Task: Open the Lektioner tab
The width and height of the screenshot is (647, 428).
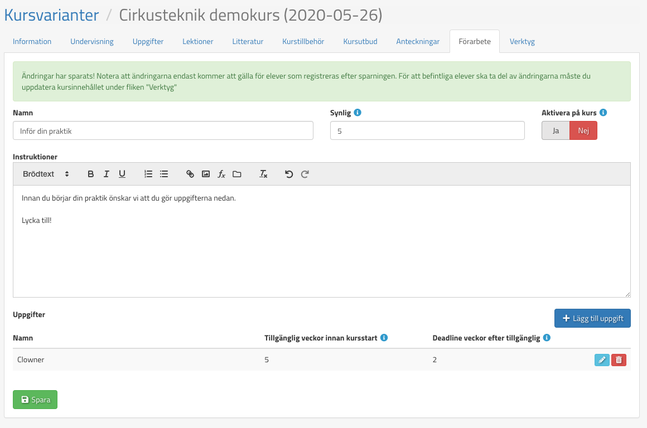Action: [x=198, y=41]
